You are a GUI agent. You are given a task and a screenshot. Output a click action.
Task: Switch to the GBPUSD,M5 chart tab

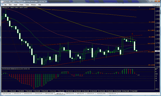80,93
